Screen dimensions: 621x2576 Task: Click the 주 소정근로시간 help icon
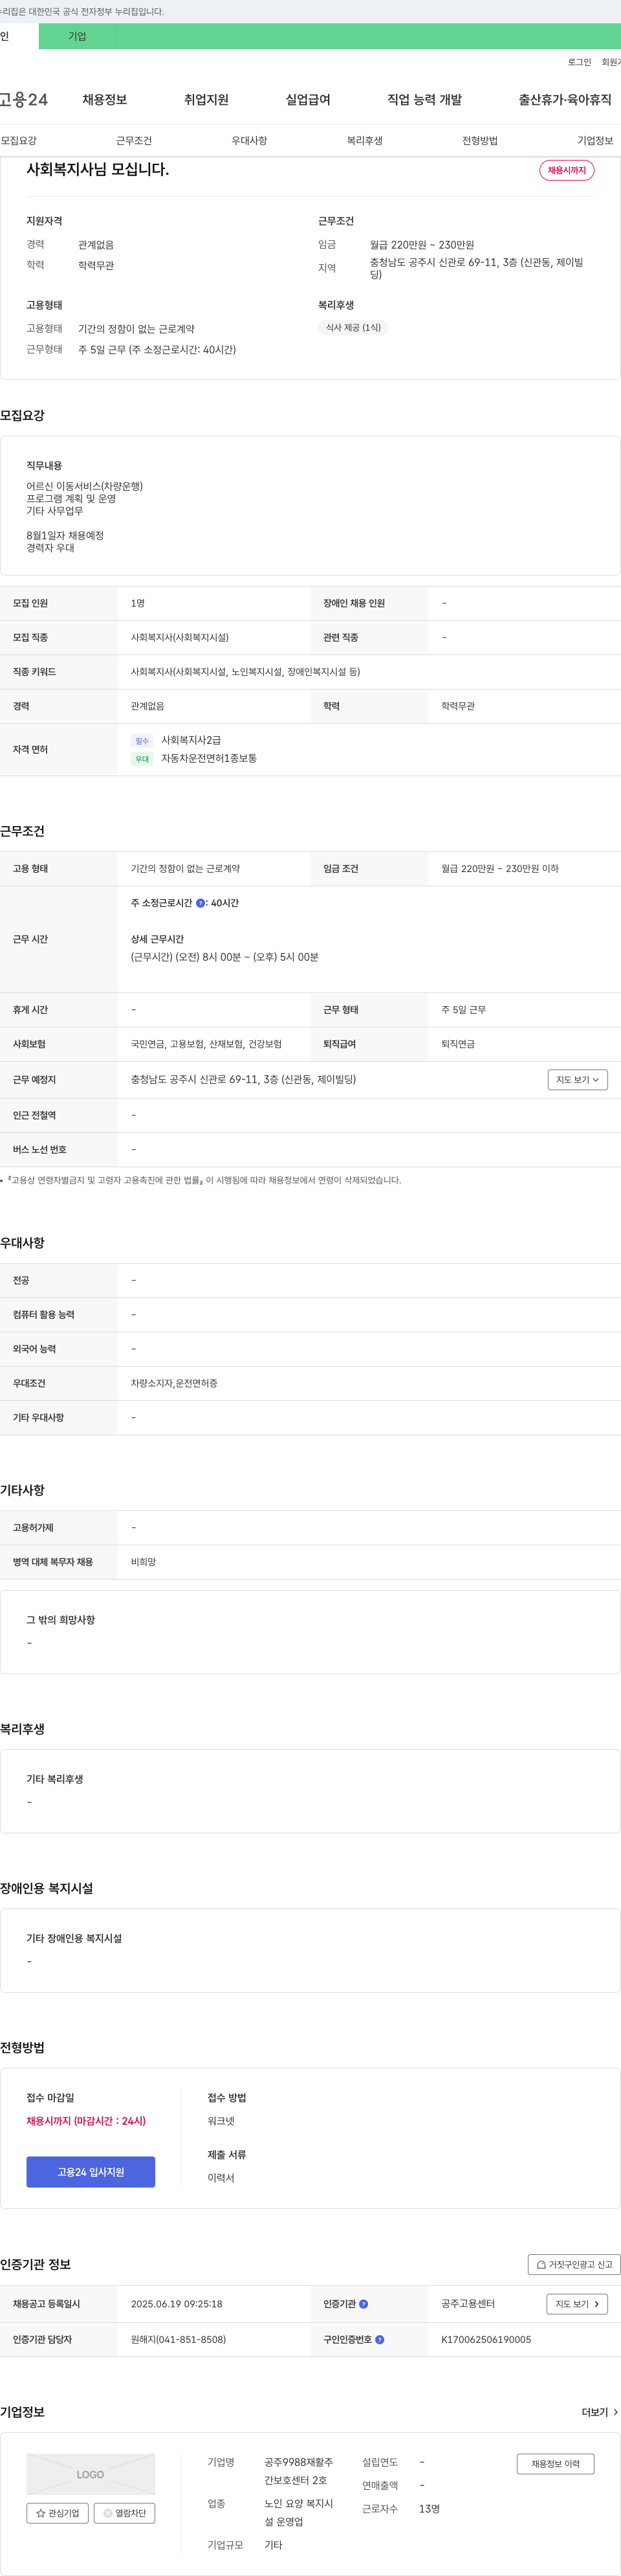coord(200,903)
